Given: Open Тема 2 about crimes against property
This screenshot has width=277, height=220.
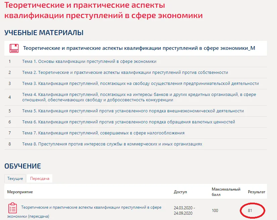Looking at the screenshot, I should (x=125, y=73).
